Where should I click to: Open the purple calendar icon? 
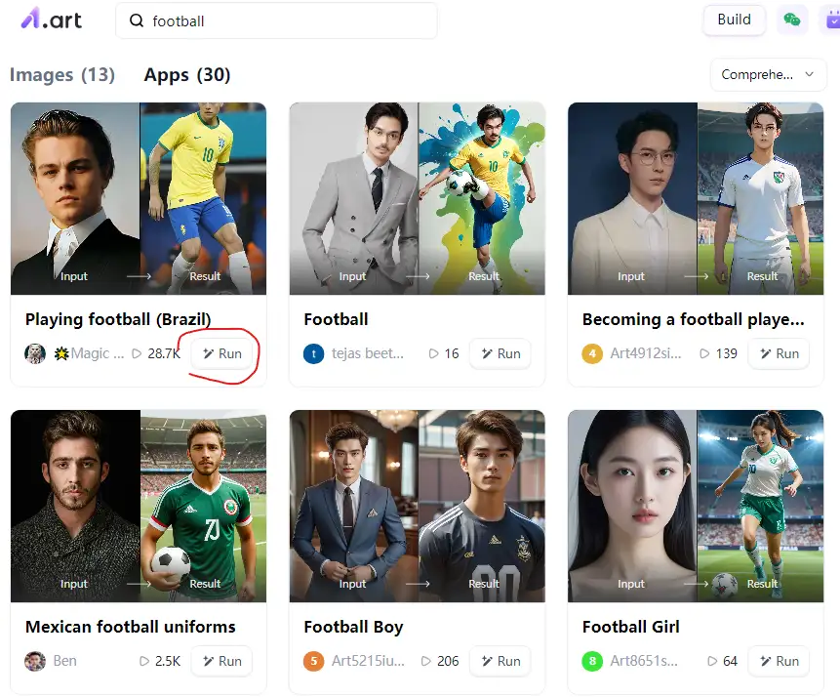831,20
